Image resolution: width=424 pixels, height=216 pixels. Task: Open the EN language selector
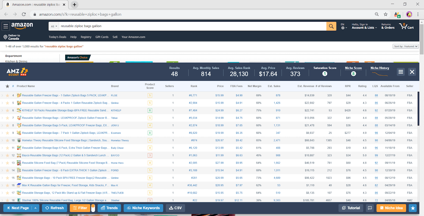(x=343, y=26)
